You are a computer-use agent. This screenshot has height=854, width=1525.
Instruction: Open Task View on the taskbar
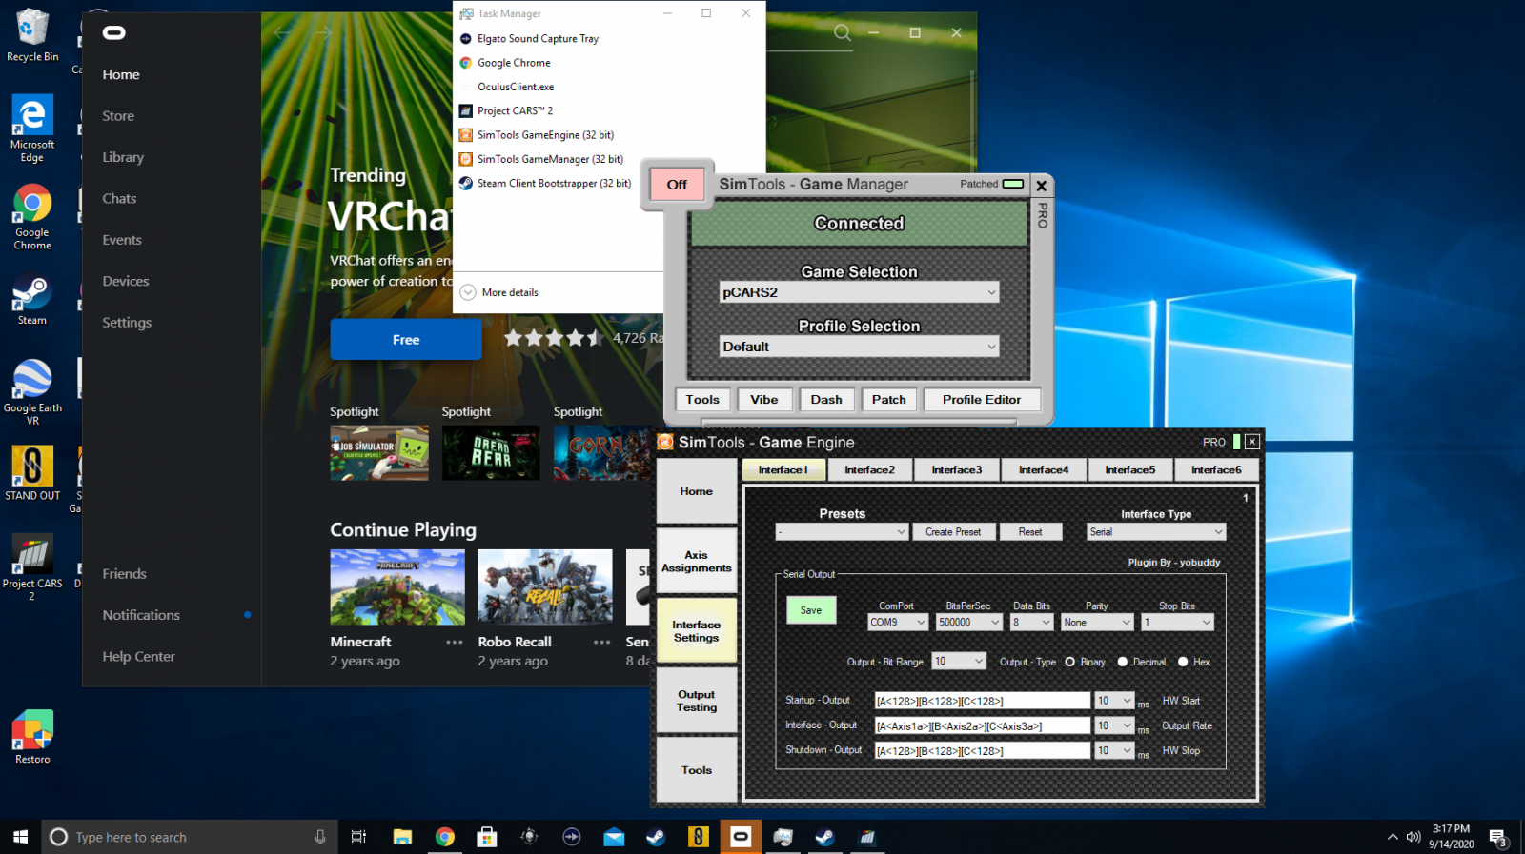(358, 837)
